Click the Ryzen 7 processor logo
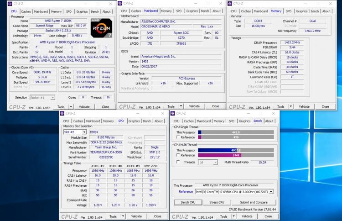Screen dimensions: 342x221 click(x=101, y=28)
